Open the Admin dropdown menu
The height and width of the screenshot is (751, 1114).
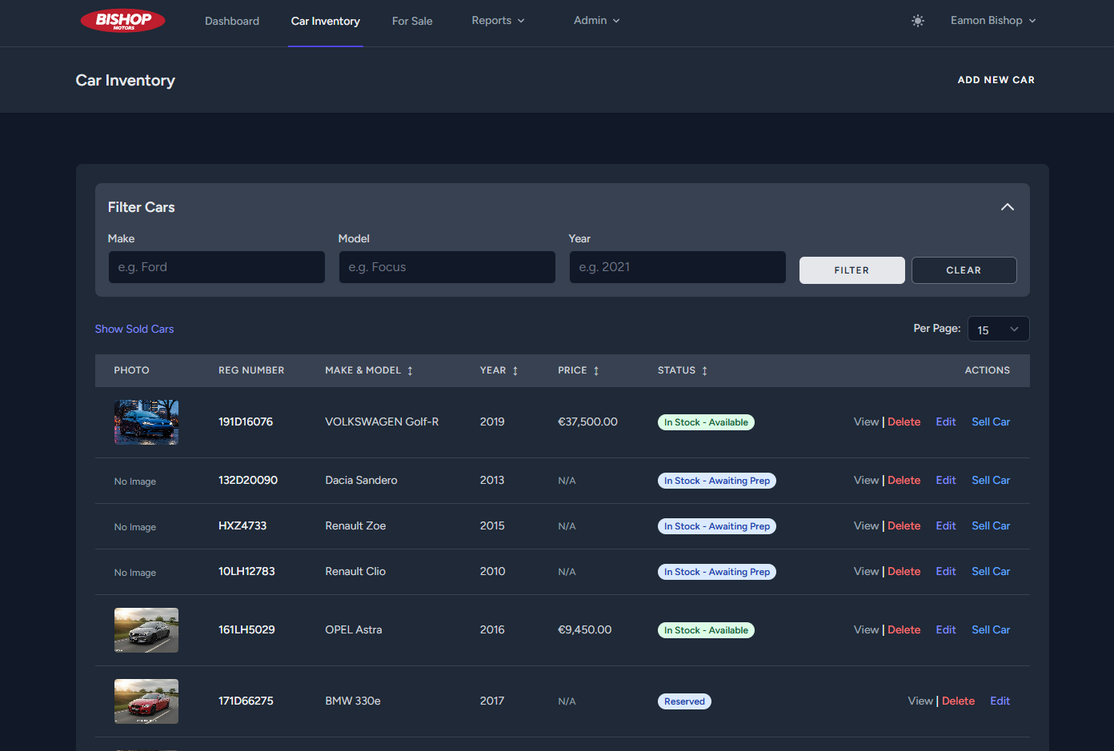(596, 21)
